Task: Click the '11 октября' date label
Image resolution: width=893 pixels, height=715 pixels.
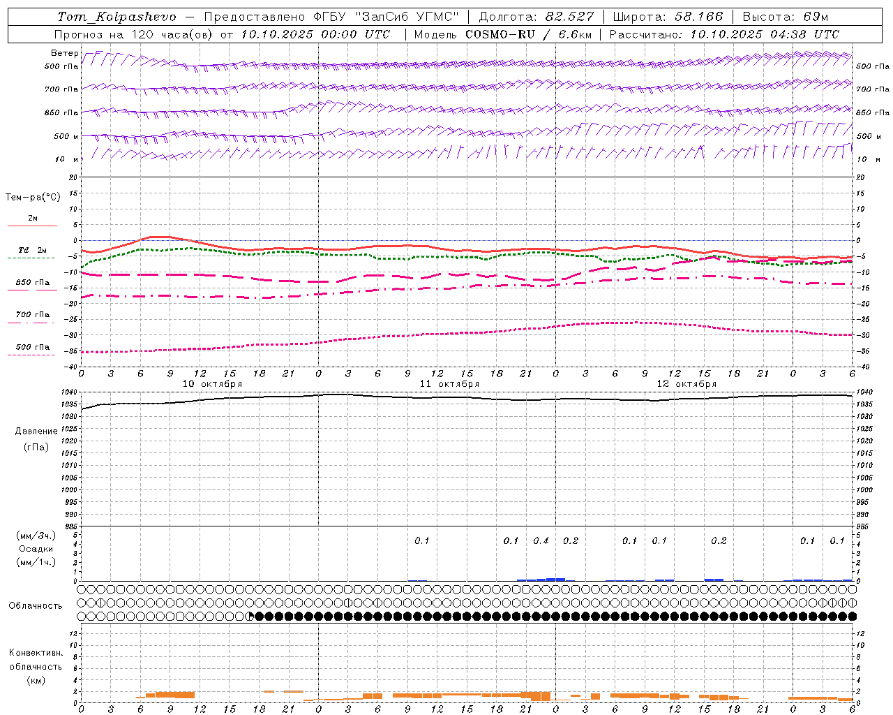Action: [x=449, y=384]
